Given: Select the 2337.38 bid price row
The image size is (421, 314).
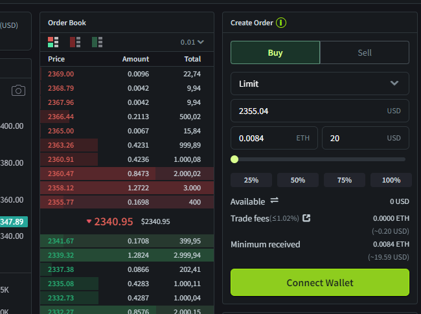Looking at the screenshot, I should (127, 269).
